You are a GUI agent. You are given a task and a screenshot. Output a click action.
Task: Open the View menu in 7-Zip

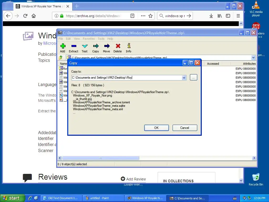[77, 39]
